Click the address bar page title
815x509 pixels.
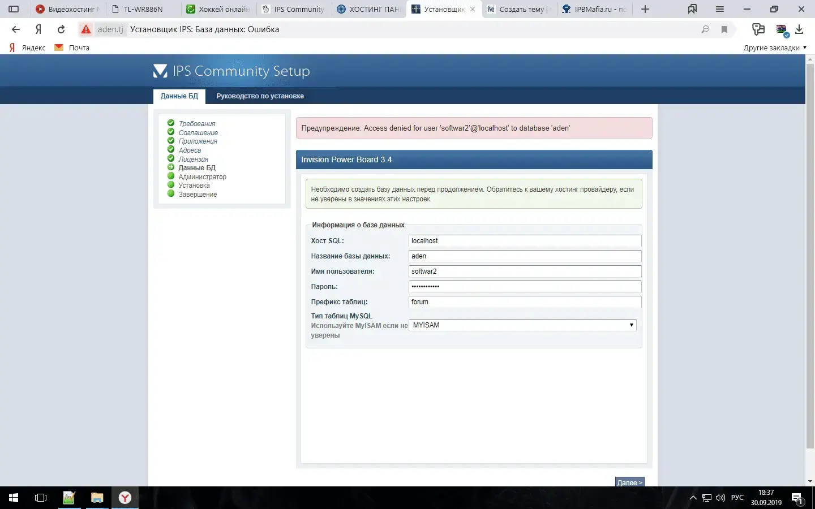tap(204, 29)
